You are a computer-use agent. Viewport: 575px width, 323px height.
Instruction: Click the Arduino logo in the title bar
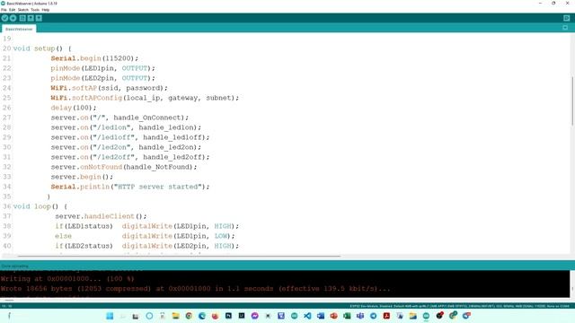pos(3,4)
